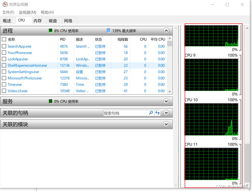Open the 监视器(M) menu

28,12
